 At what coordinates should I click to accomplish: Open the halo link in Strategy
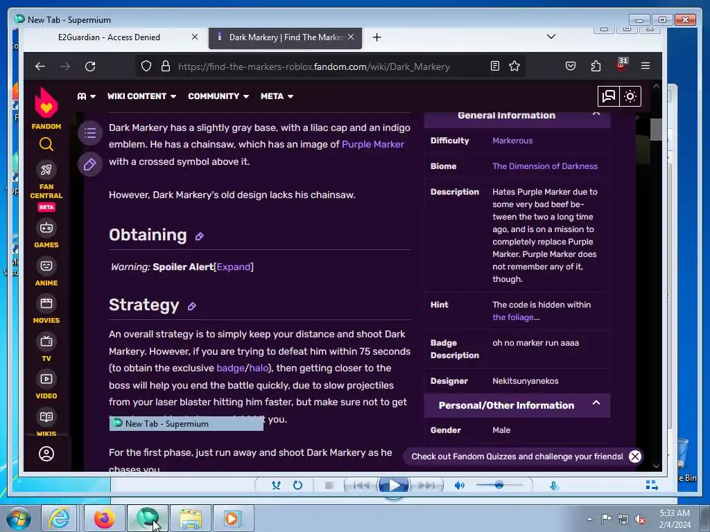(x=259, y=368)
